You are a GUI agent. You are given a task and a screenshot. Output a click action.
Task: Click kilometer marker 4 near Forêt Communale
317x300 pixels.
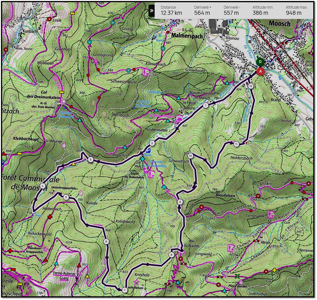coord(42,186)
